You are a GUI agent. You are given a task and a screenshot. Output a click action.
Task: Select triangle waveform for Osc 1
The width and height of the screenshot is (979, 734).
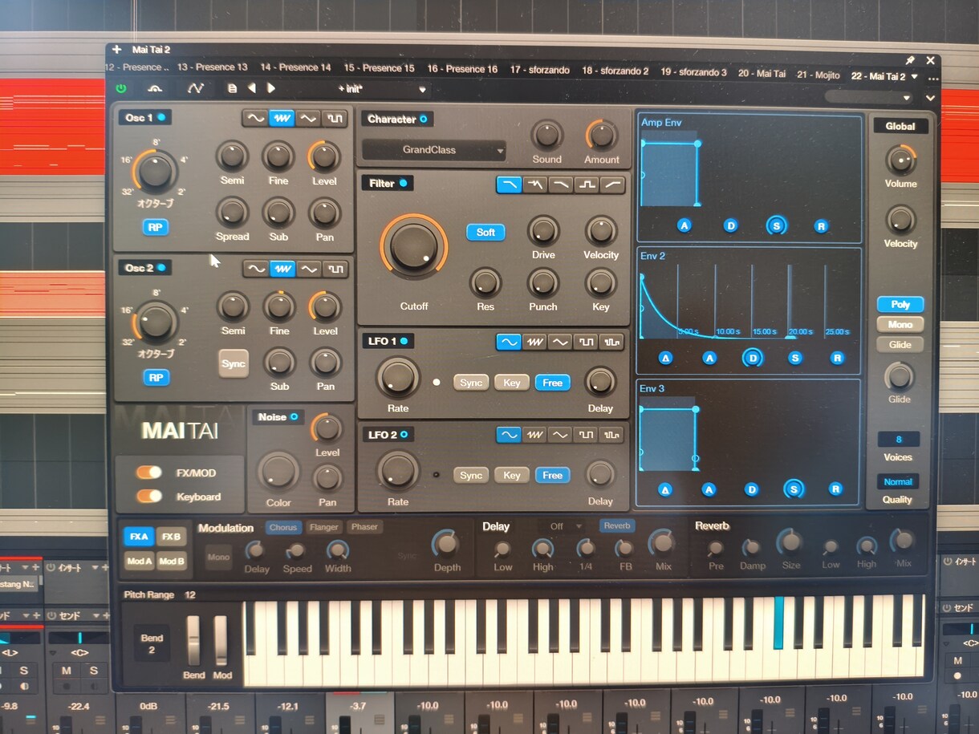coord(307,118)
